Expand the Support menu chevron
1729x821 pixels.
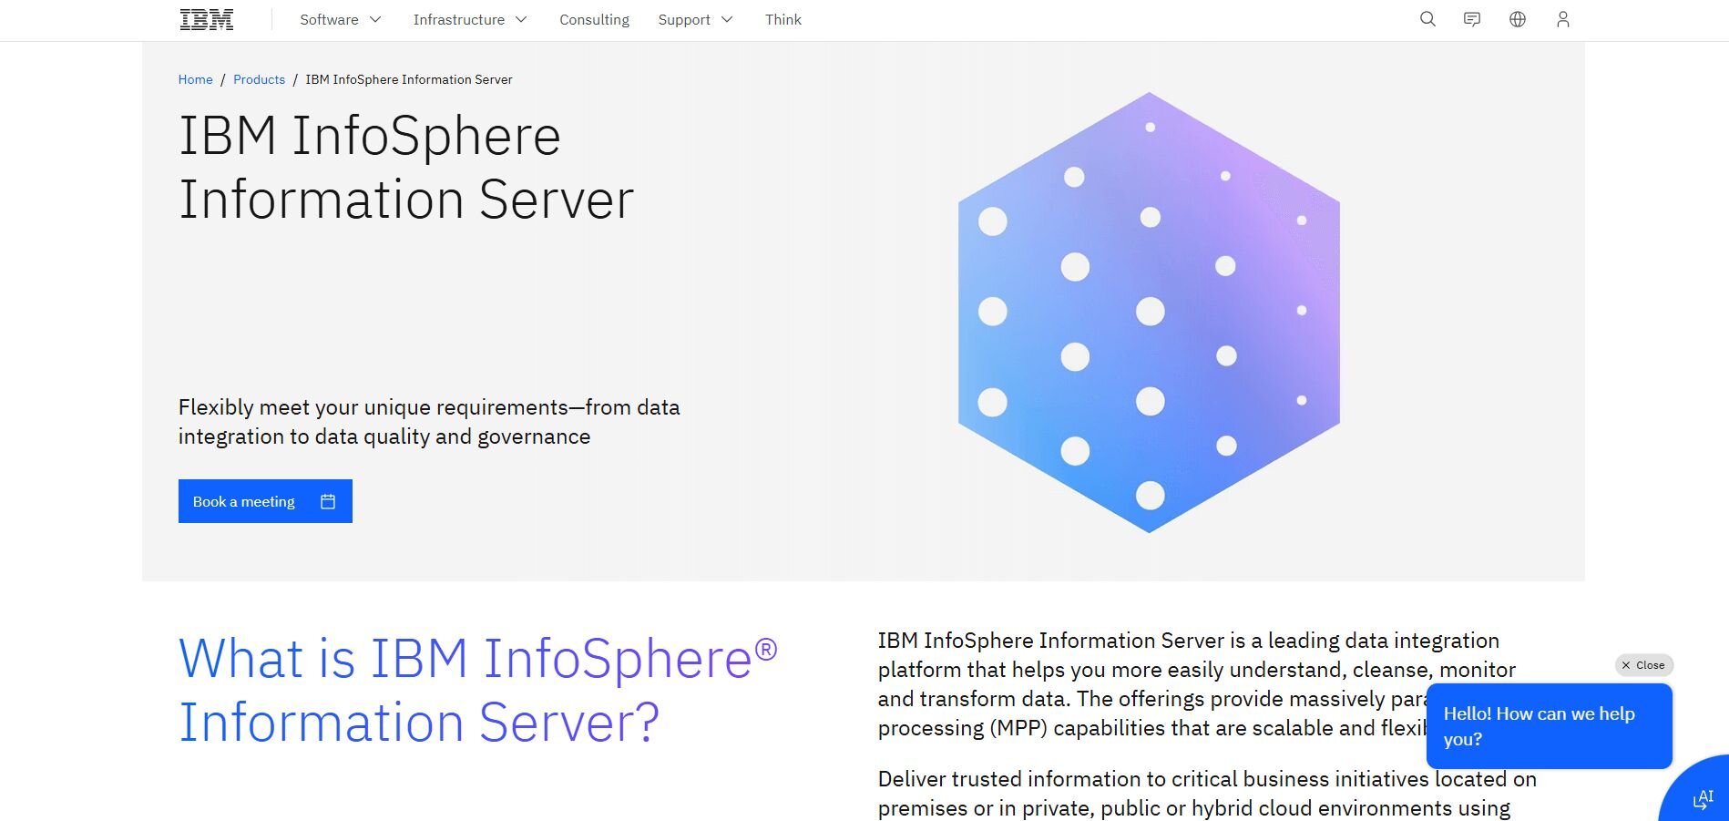[x=727, y=20]
